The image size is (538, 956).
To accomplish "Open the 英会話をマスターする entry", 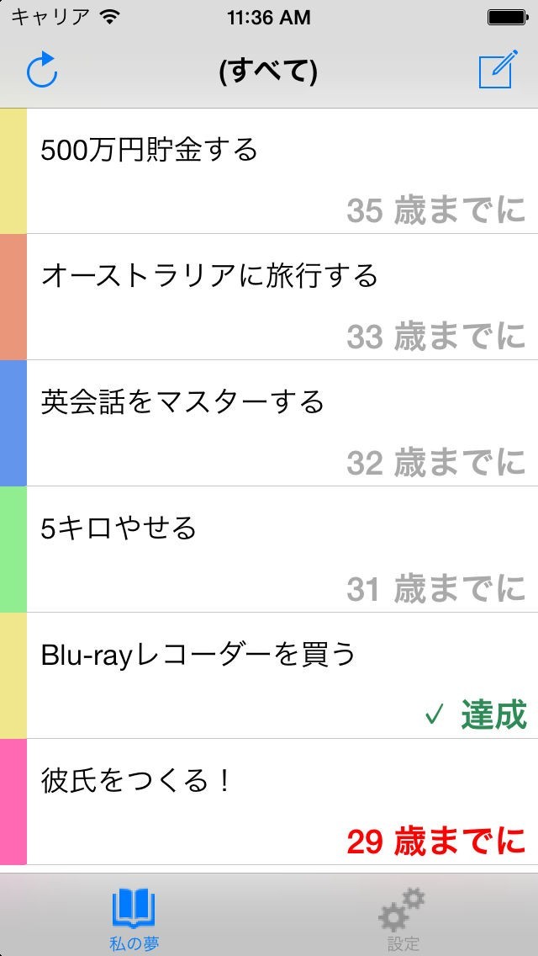I will (x=182, y=402).
